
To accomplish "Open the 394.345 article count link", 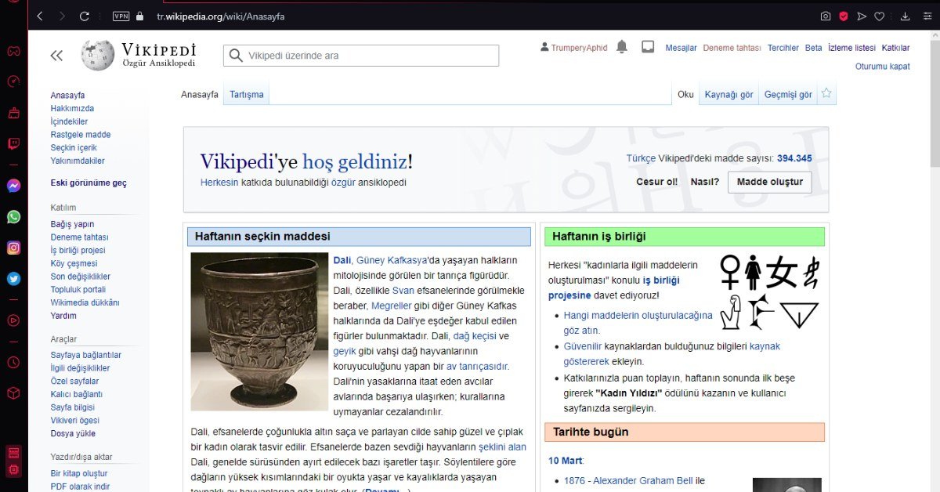I will point(794,158).
